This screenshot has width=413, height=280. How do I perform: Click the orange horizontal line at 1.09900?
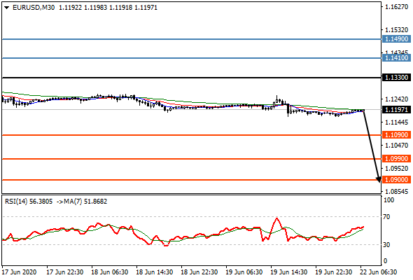[192, 159]
